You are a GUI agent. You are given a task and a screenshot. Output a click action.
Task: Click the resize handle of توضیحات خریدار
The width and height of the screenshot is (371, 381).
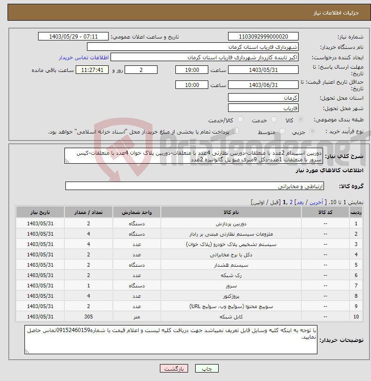(x=27, y=351)
